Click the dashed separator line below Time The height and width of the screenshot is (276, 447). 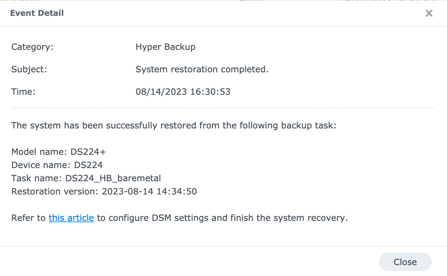223,108
